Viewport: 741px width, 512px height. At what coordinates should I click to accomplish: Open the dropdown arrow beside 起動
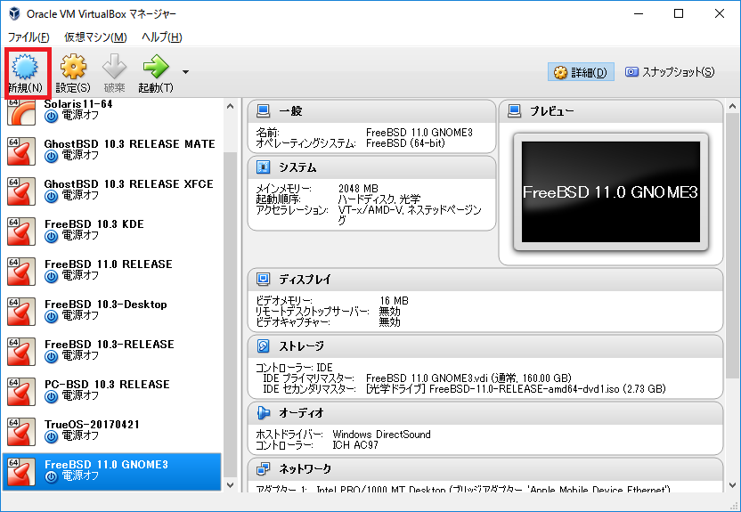(186, 72)
